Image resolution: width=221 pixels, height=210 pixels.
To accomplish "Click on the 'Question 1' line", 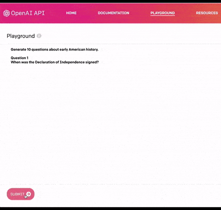I will [x=19, y=58].
